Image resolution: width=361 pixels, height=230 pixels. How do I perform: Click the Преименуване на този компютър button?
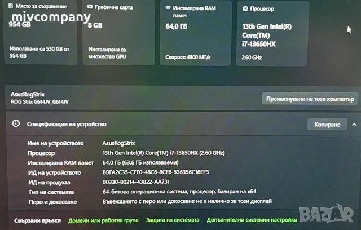click(x=310, y=99)
